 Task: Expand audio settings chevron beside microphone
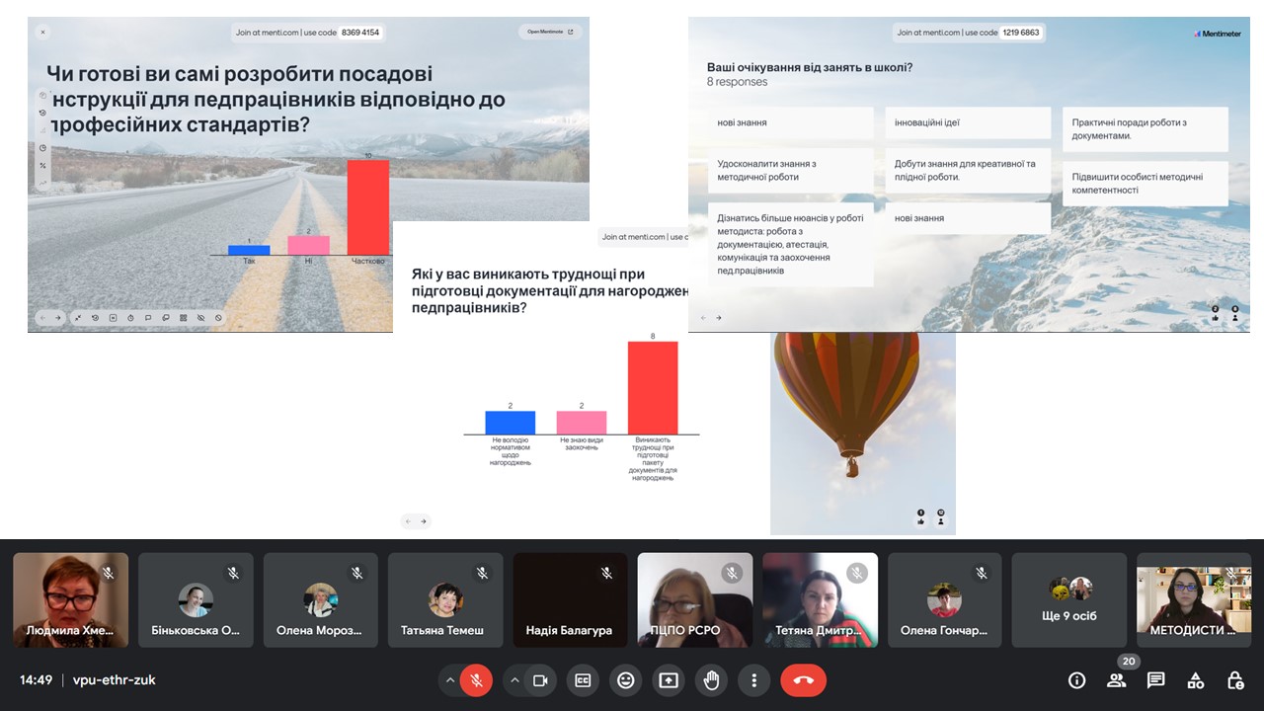(450, 680)
